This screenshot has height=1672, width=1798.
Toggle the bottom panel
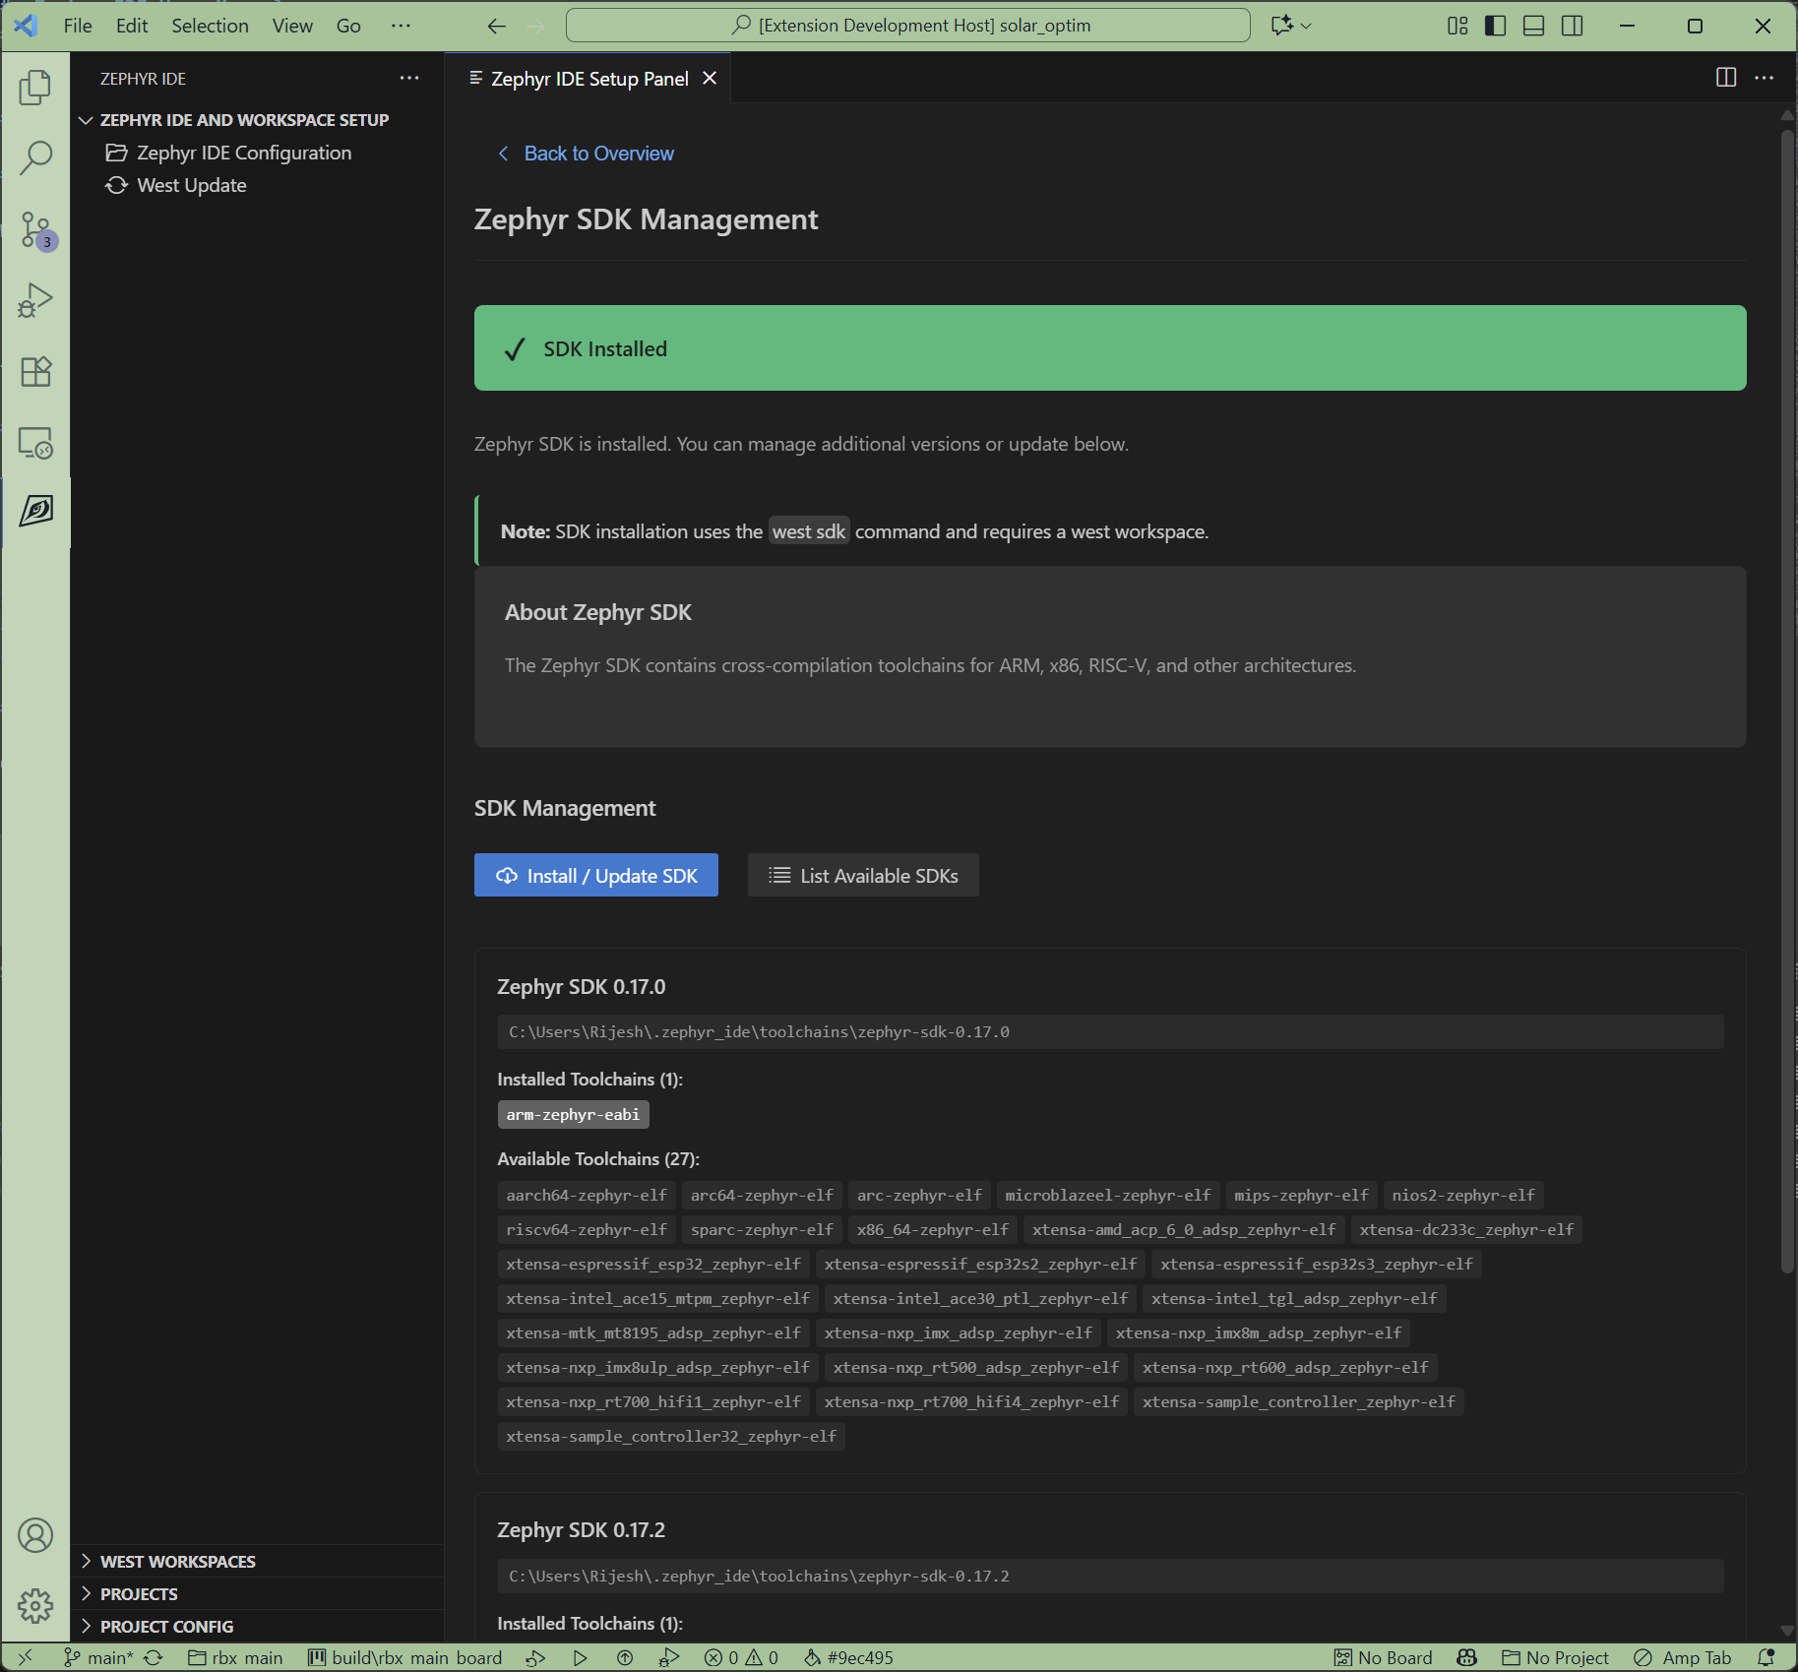point(1533,26)
